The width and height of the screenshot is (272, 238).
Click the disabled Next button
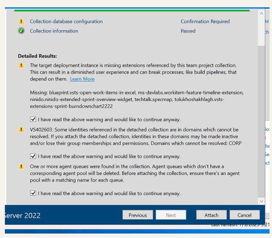pyautogui.click(x=171, y=215)
